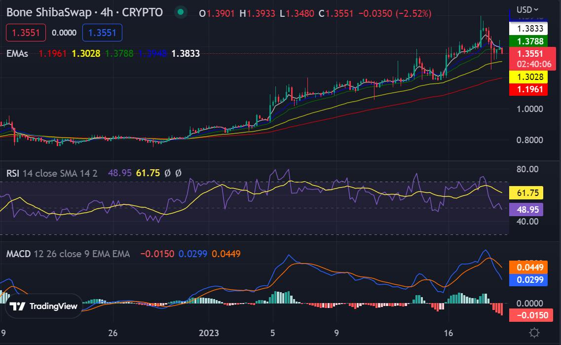This screenshot has width=561, height=345.
Task: Select the RSI indicator legend
Action: [12, 173]
